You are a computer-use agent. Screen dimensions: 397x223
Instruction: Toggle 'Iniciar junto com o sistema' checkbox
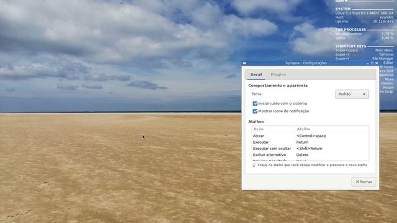point(255,103)
